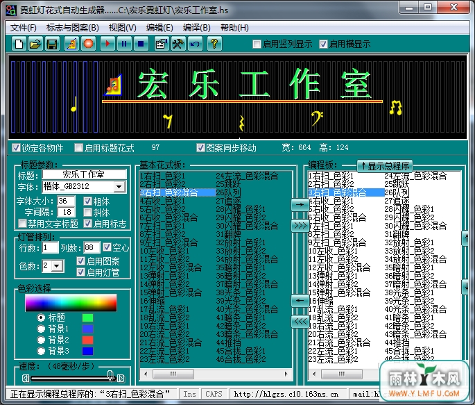
Task: Click the single right arrow add button
Action: 300,205
